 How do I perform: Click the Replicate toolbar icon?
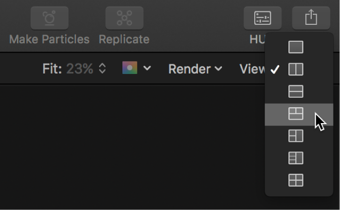tap(124, 17)
